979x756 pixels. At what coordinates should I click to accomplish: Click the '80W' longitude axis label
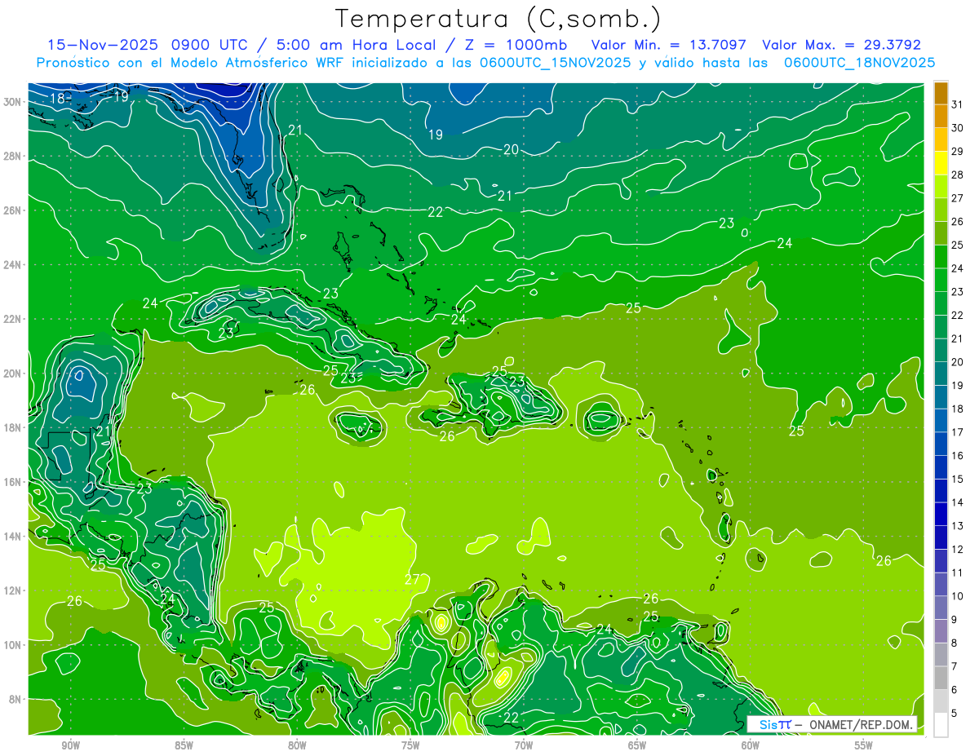(x=297, y=745)
